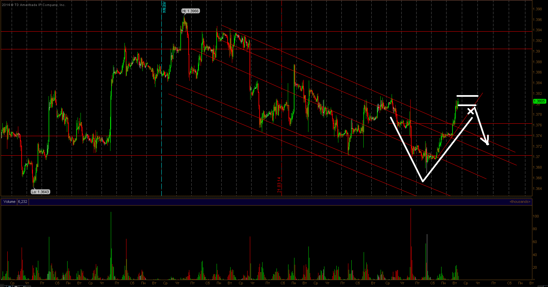Image resolution: width=548 pixels, height=287 pixels.
Task: Click the 60 volume axis label
Action: coord(535,242)
